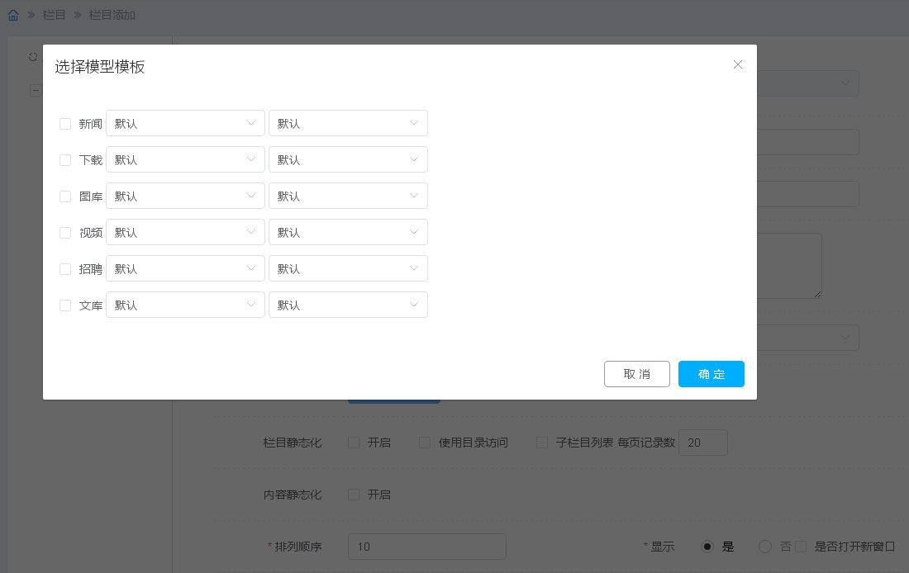Check the 新闻 model checkbox

[65, 123]
